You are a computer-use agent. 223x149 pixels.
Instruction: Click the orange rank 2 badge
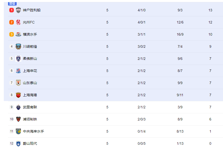[12, 22]
